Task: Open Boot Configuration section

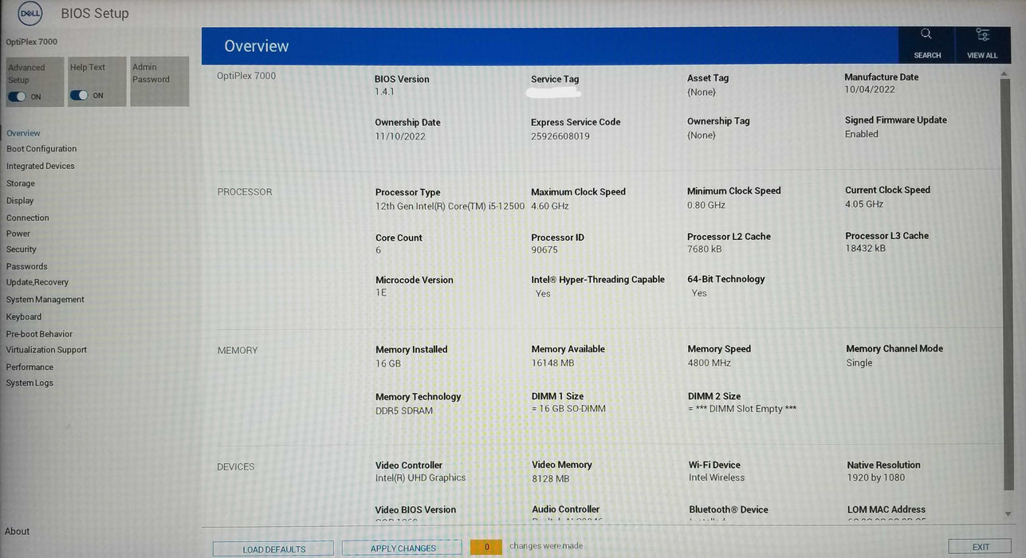Action: tap(41, 149)
